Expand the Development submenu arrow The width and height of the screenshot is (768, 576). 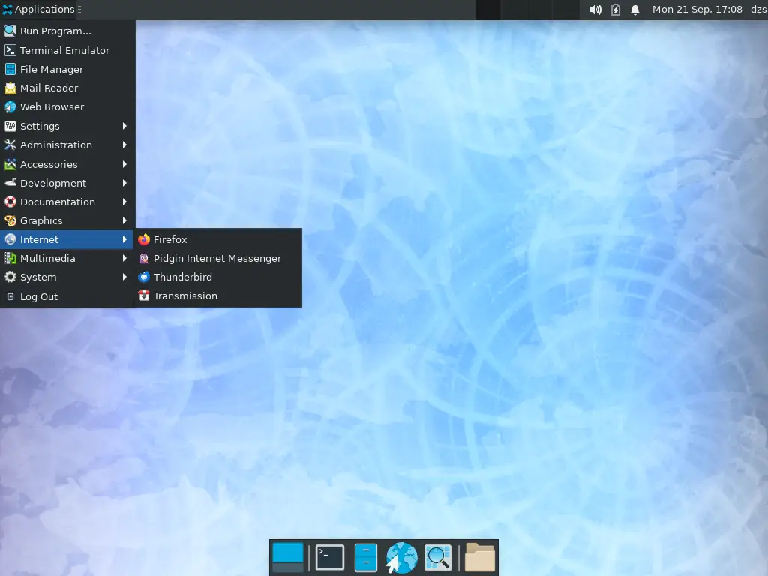click(x=124, y=183)
